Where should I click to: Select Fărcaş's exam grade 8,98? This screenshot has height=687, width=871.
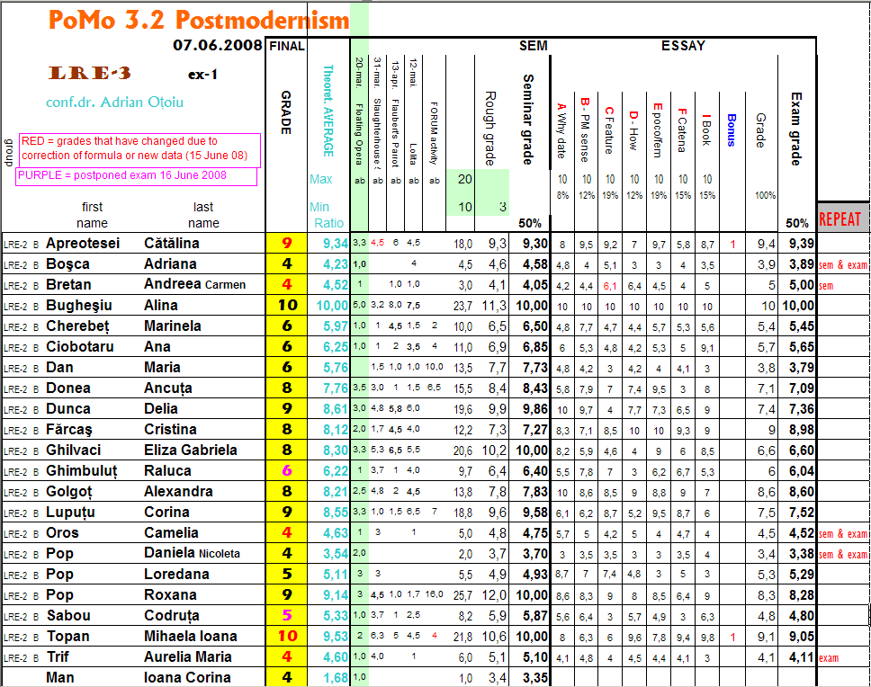[x=802, y=430]
